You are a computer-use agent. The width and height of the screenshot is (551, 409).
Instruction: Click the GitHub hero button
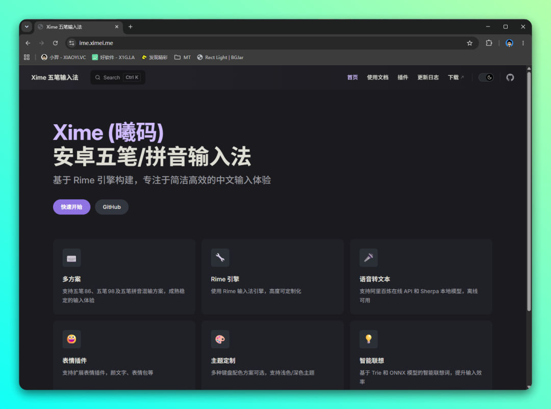coord(112,207)
